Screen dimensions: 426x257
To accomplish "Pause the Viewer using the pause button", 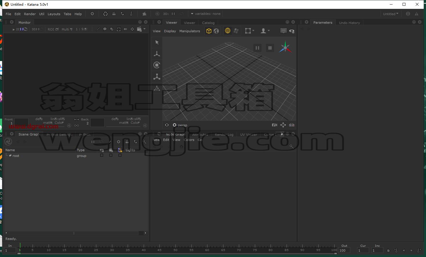I will [x=257, y=48].
